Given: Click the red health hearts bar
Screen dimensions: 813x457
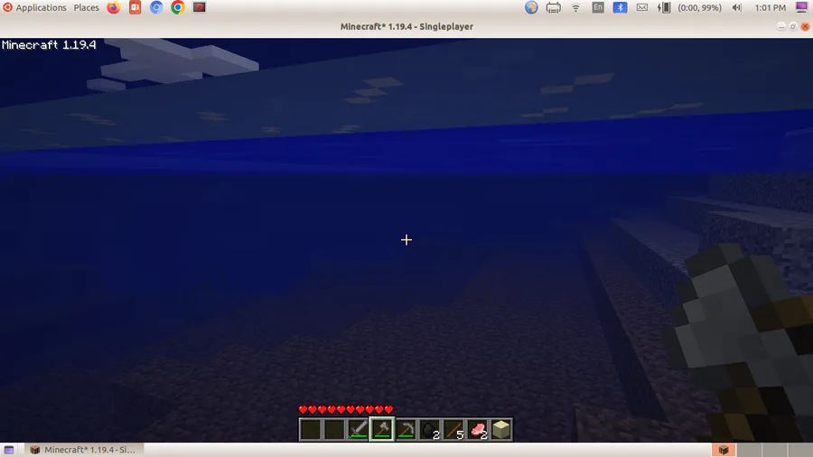Looking at the screenshot, I should tap(346, 409).
